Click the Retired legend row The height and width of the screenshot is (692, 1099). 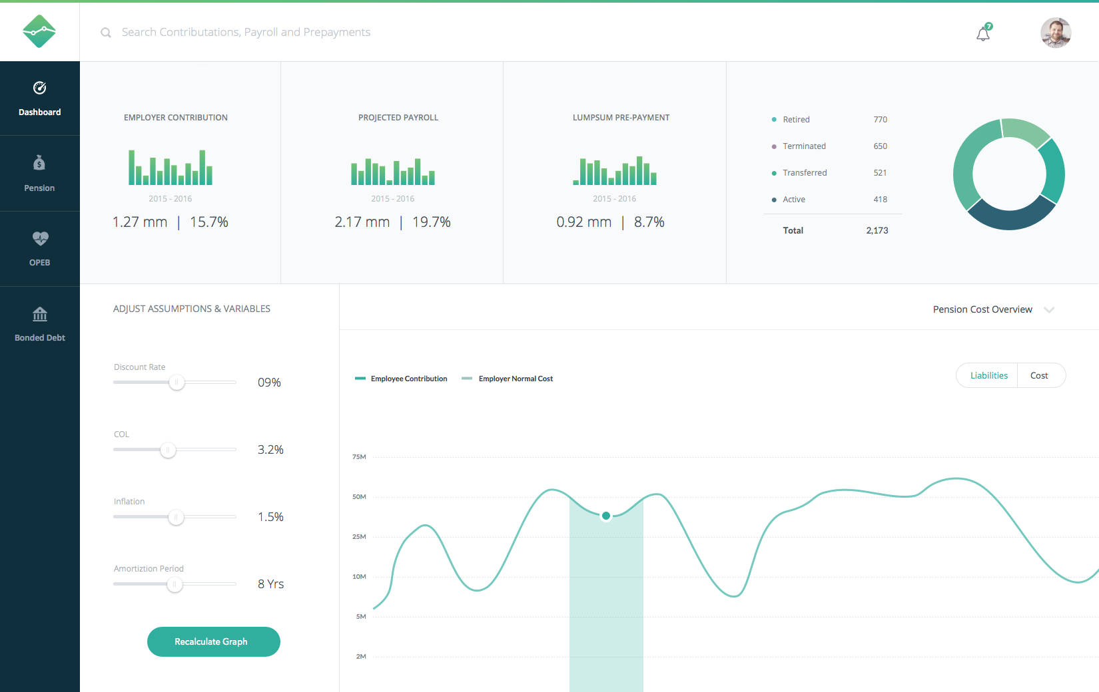(x=829, y=120)
